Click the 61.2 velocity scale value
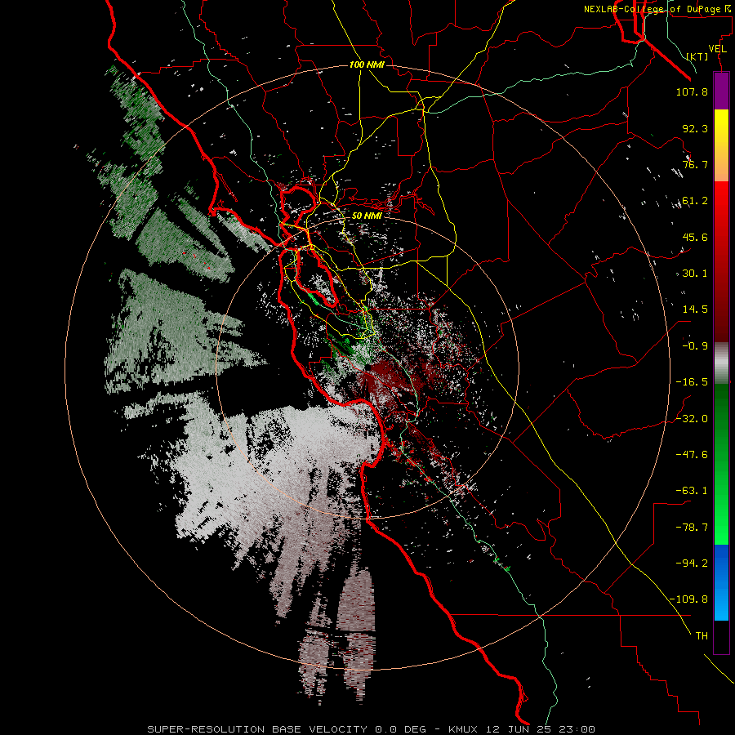This screenshot has height=735, width=735. click(x=695, y=201)
